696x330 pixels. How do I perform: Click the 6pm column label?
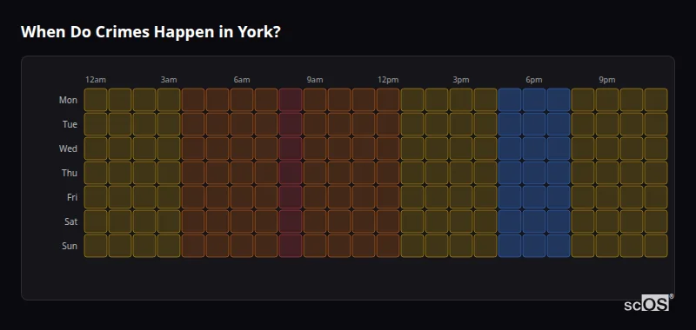click(534, 80)
